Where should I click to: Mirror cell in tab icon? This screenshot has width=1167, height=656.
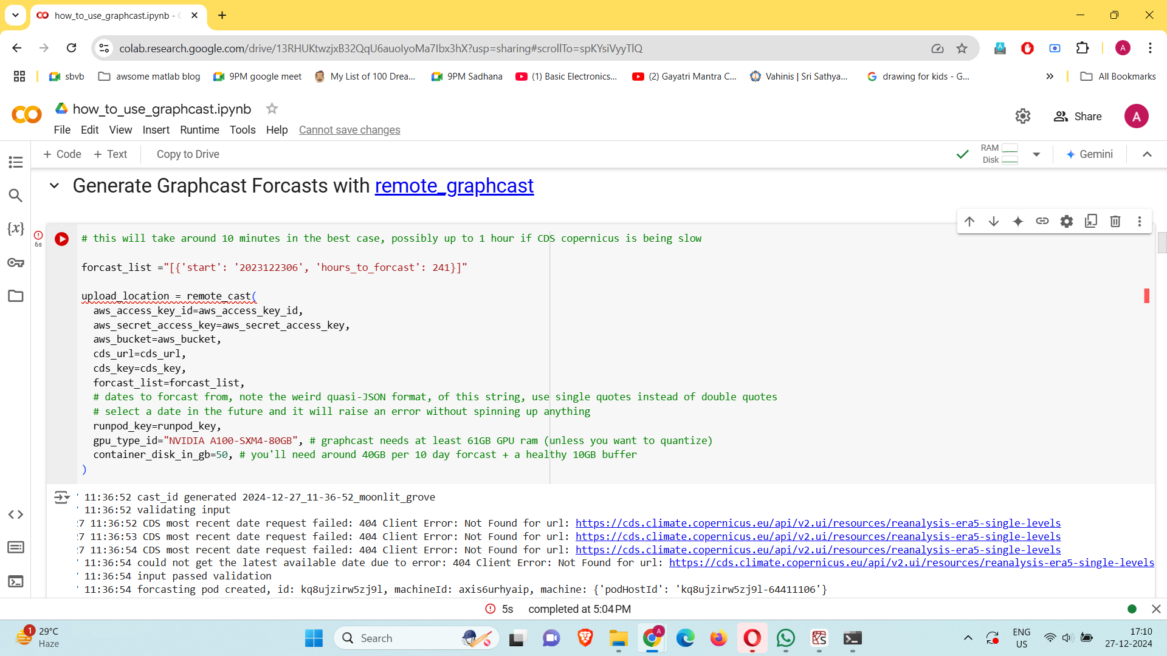pyautogui.click(x=1091, y=222)
